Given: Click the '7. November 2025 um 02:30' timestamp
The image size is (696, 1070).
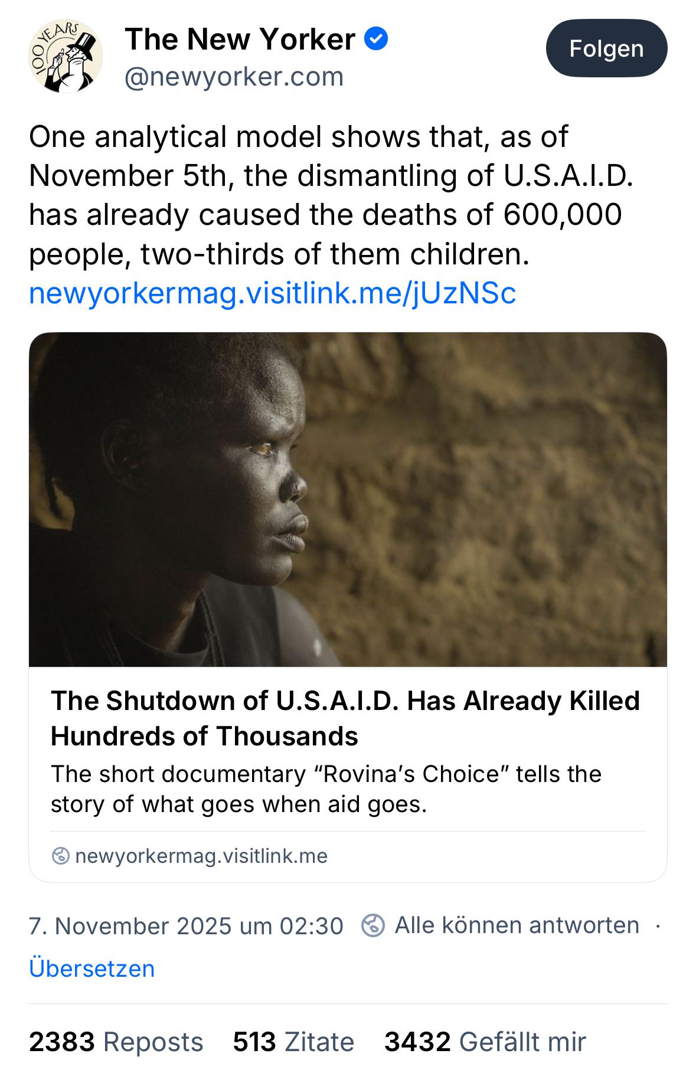Looking at the screenshot, I should [186, 925].
